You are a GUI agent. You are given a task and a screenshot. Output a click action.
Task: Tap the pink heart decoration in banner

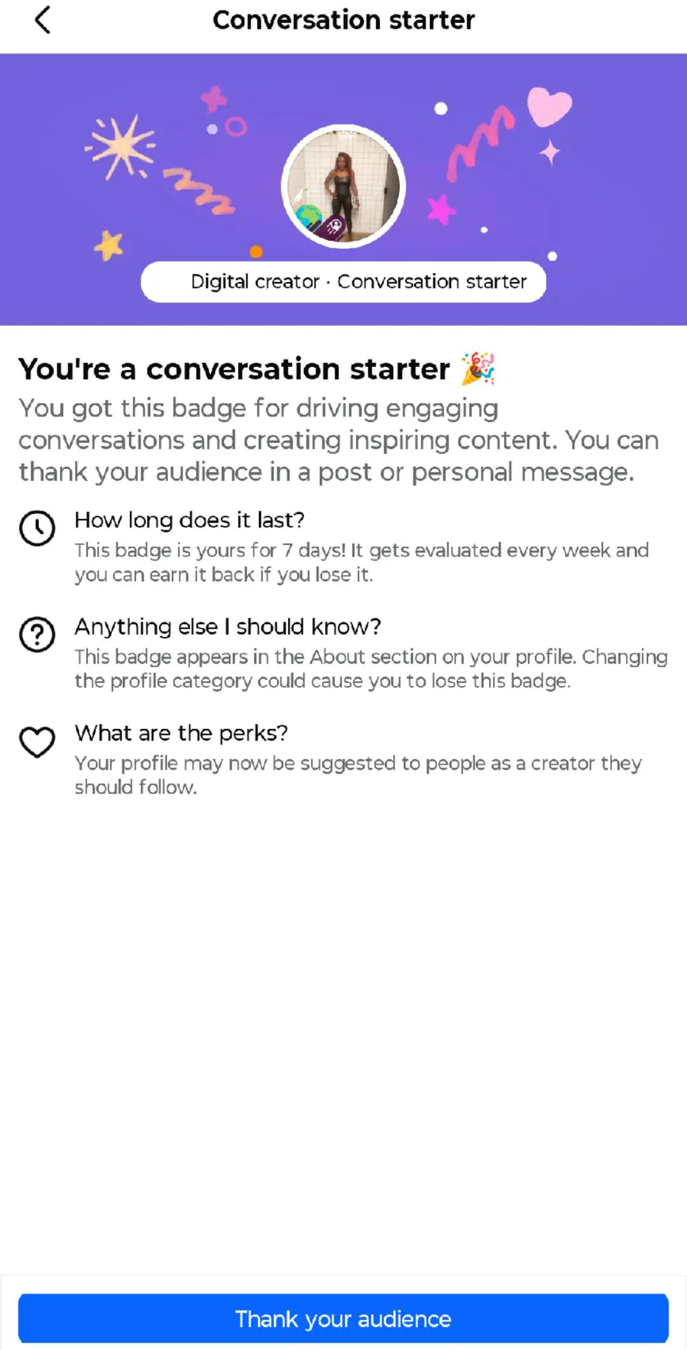(549, 106)
